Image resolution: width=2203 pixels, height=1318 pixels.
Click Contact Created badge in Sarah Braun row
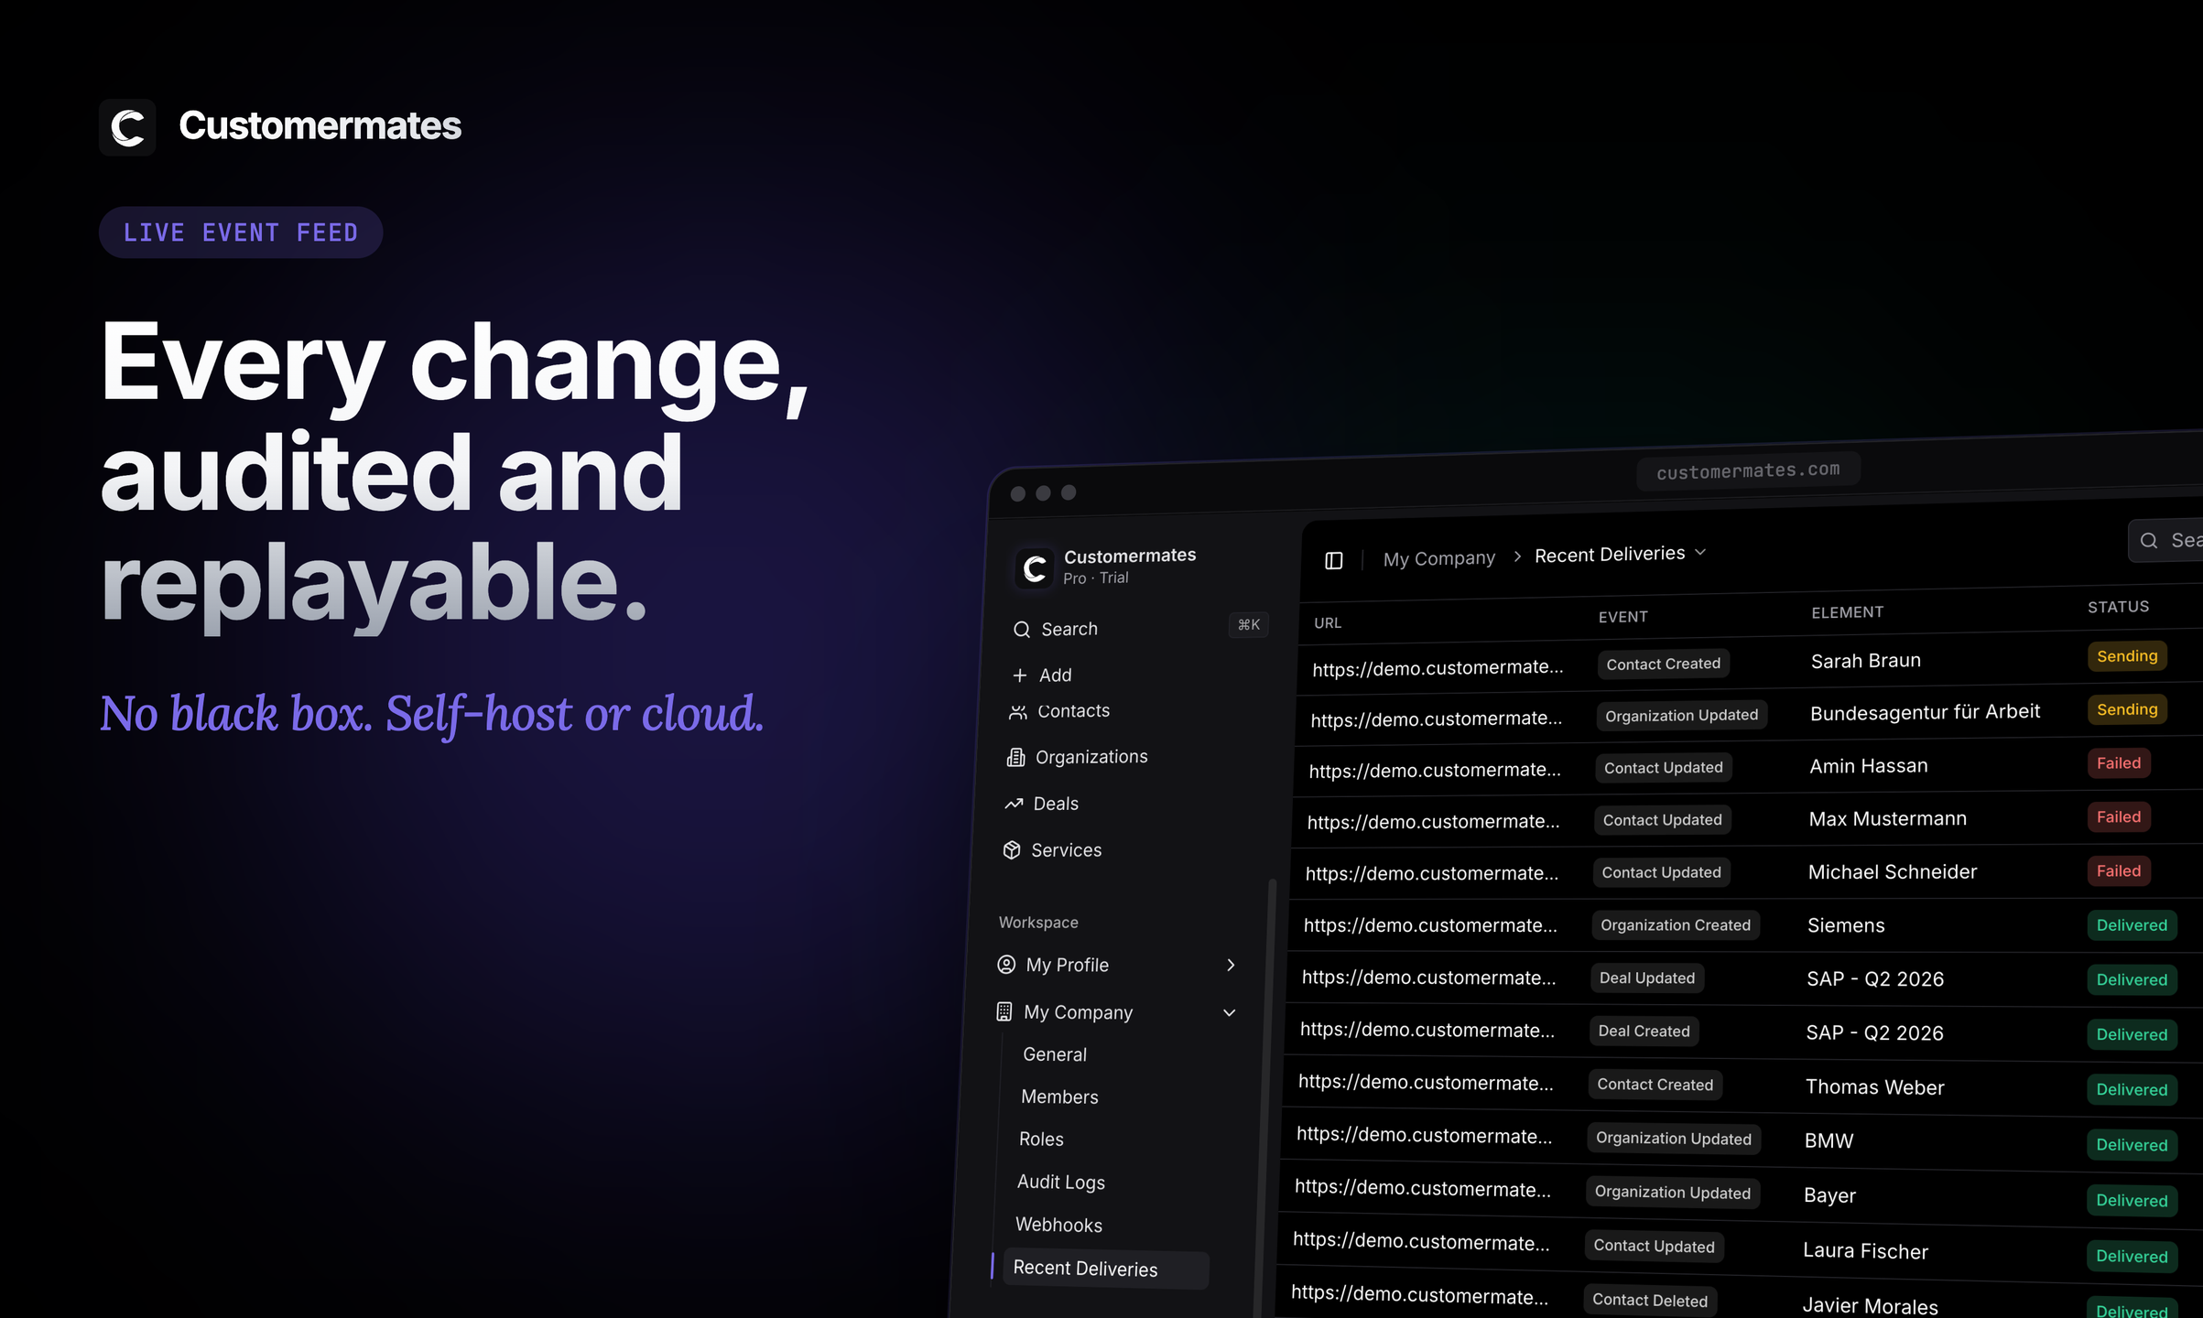point(1663,664)
